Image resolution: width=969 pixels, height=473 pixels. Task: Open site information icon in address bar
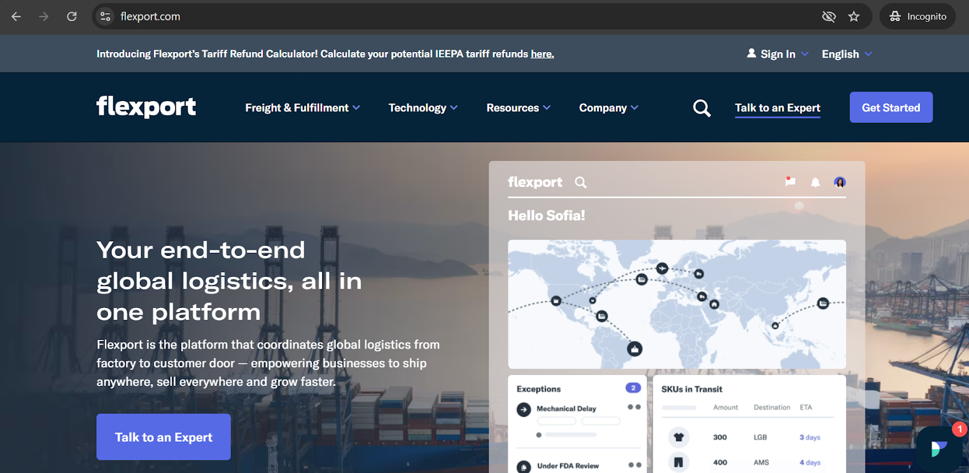tap(105, 16)
